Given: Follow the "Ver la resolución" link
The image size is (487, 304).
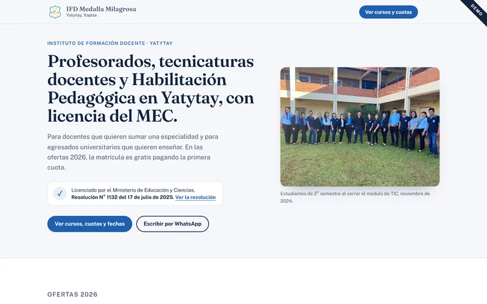Looking at the screenshot, I should click(195, 197).
